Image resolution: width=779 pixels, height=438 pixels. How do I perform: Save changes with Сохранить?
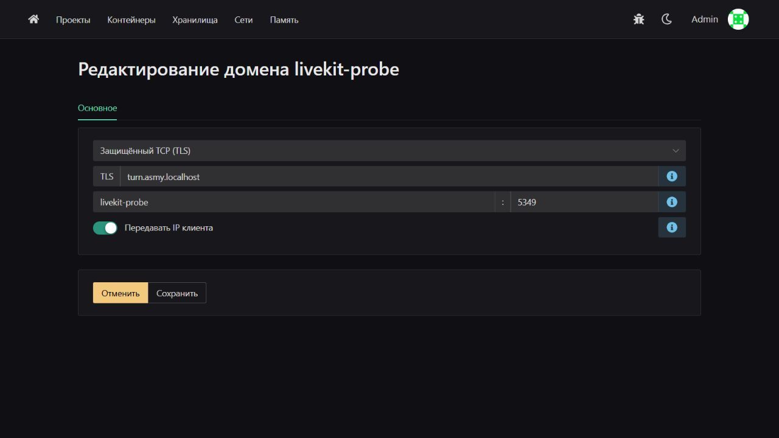click(x=177, y=293)
